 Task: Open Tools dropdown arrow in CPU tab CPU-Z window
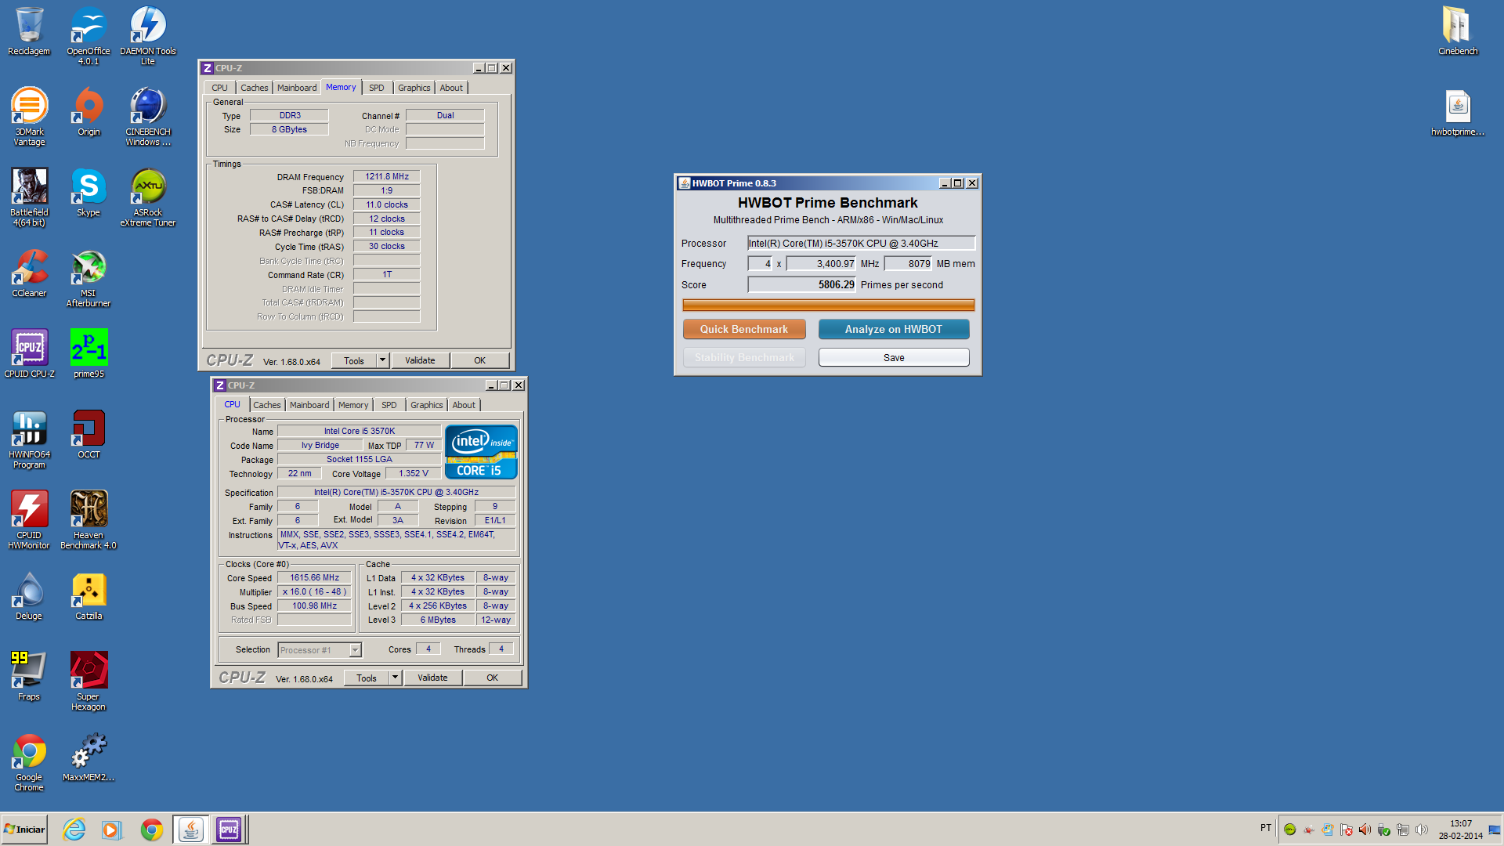click(395, 678)
